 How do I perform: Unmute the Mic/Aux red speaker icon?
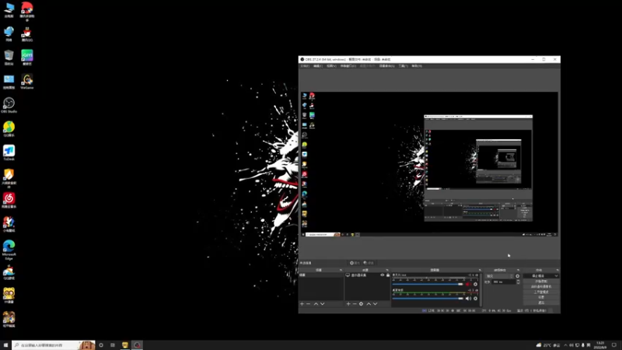click(x=468, y=284)
